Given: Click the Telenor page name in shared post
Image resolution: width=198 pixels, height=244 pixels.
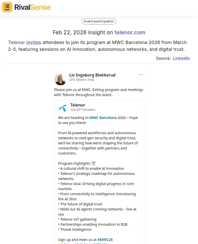Looking at the screenshot, I should tap(78, 105).
